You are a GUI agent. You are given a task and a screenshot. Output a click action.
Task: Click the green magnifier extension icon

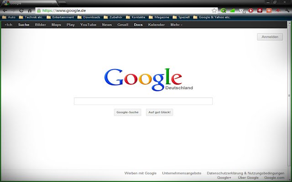tap(224, 10)
